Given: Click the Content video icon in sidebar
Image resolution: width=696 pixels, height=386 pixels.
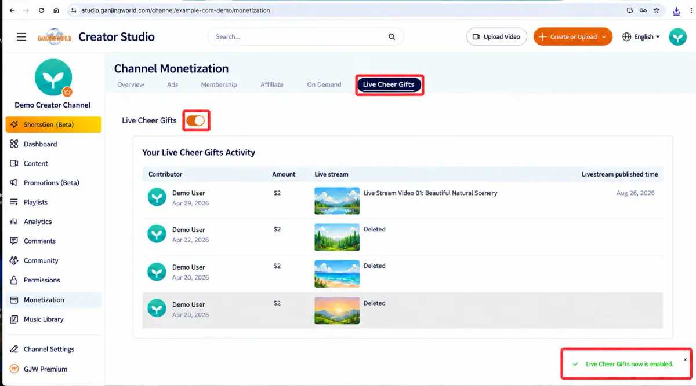Looking at the screenshot, I should [x=14, y=164].
